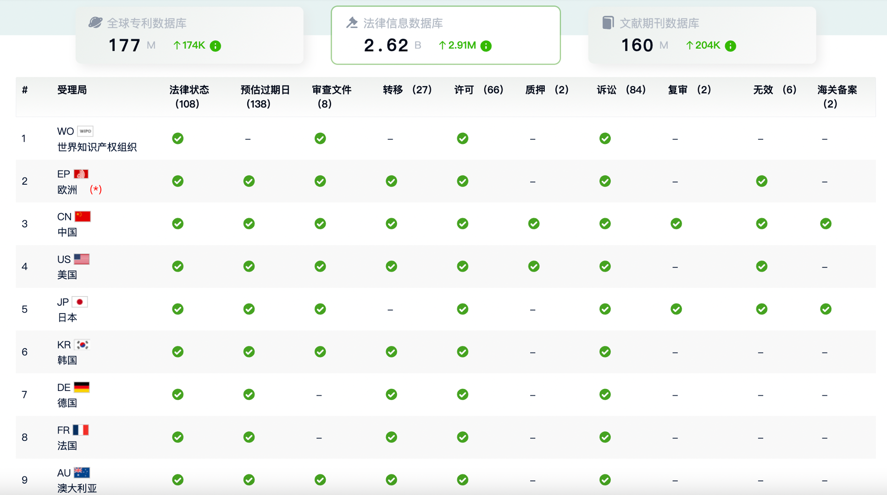Viewport: 887px width, 495px height.
Task: Click the gavel icon beside 法律信息数据库
Action: click(x=352, y=22)
